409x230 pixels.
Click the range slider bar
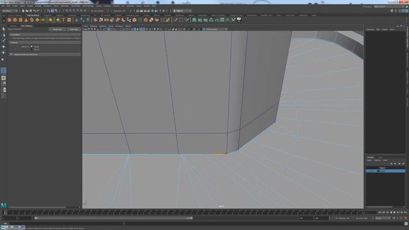(x=114, y=218)
